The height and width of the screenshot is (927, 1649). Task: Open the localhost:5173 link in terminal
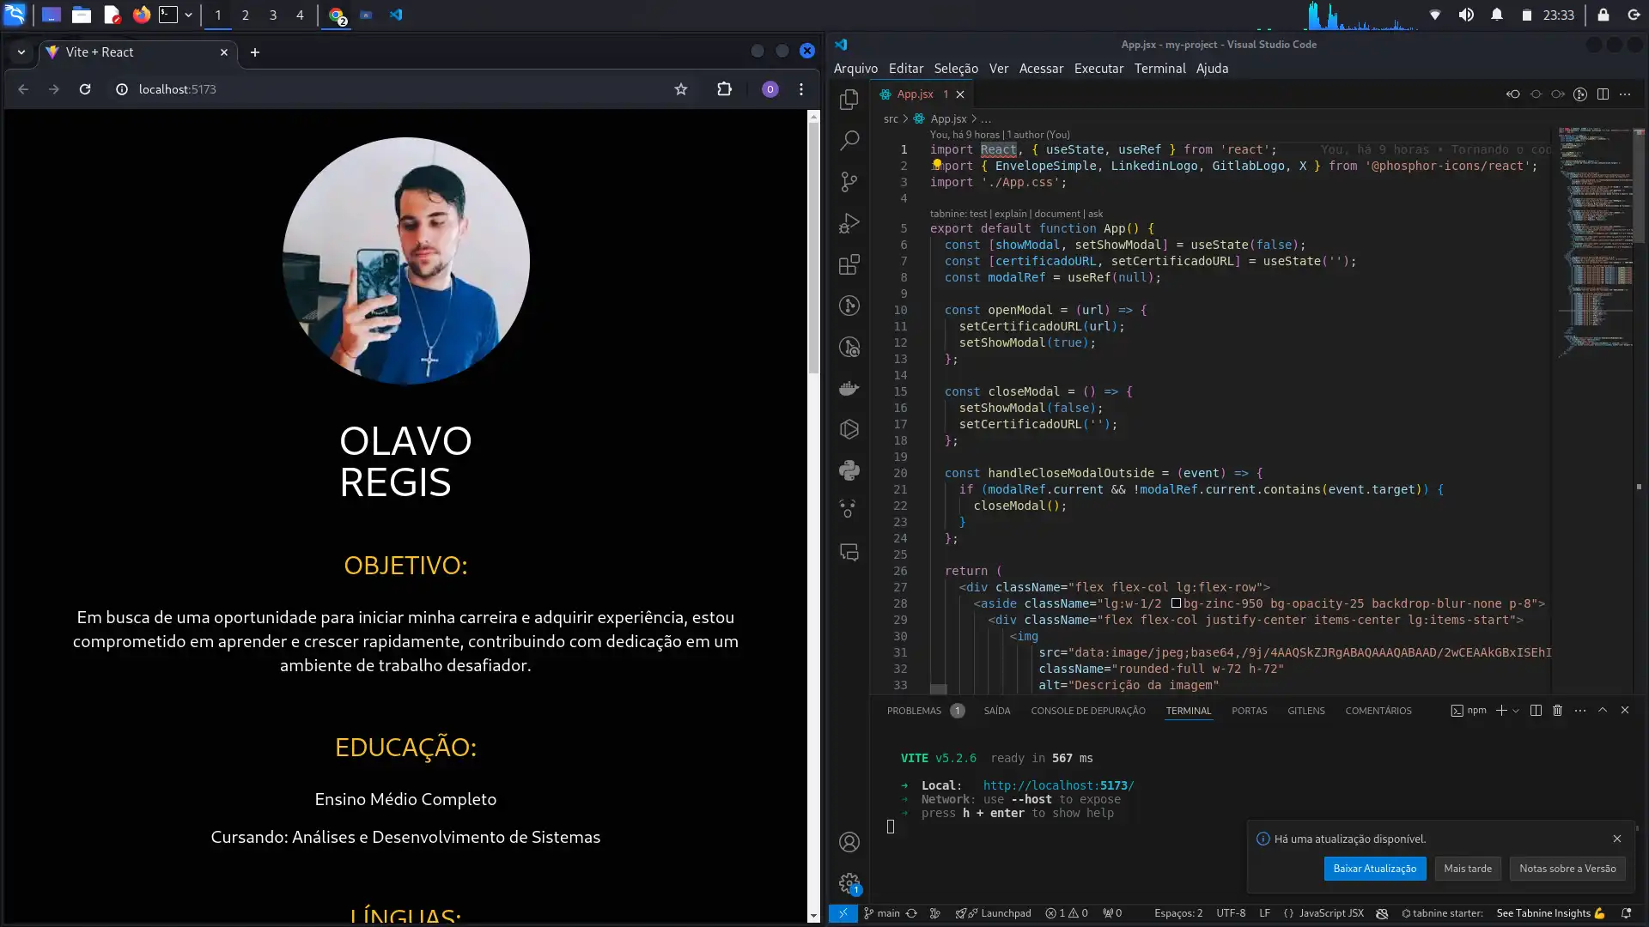point(1057,785)
